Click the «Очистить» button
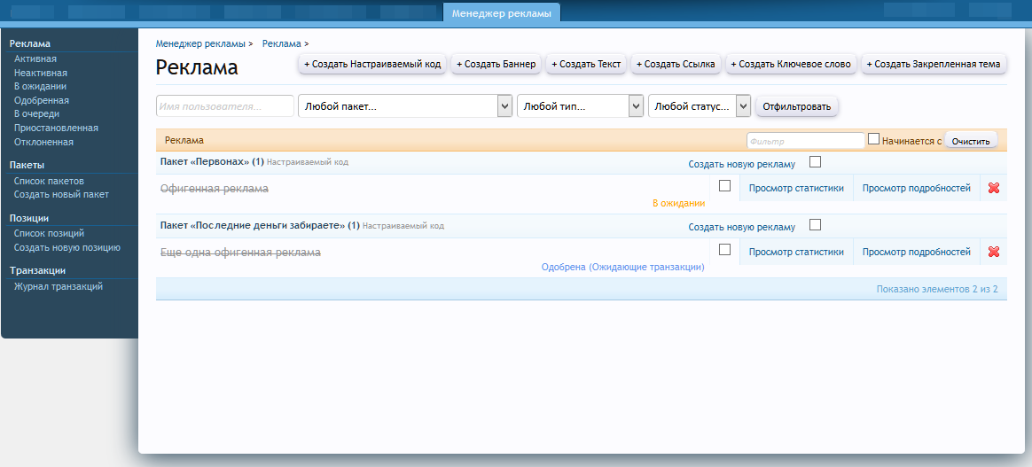The image size is (1032, 467). 971,141
